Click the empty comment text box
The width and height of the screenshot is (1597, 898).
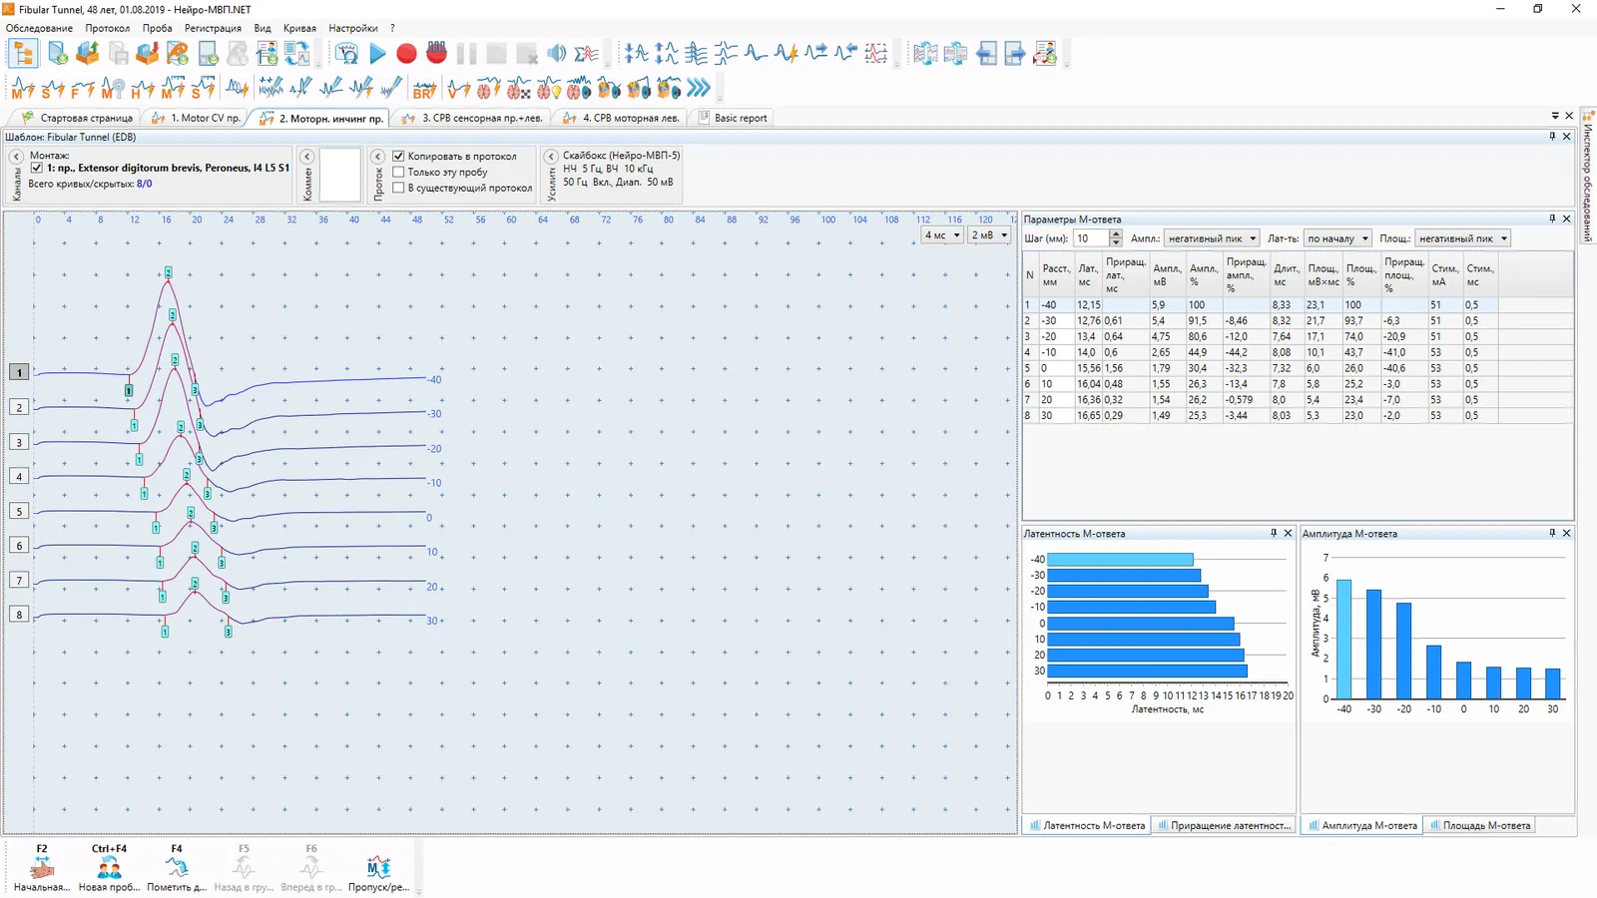tap(339, 176)
